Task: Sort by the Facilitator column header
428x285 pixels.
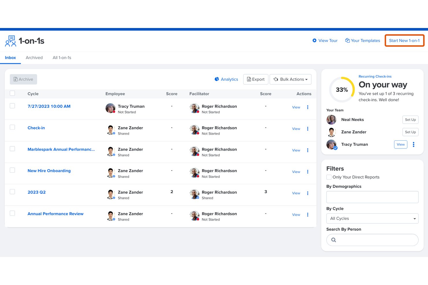Action: pos(199,94)
